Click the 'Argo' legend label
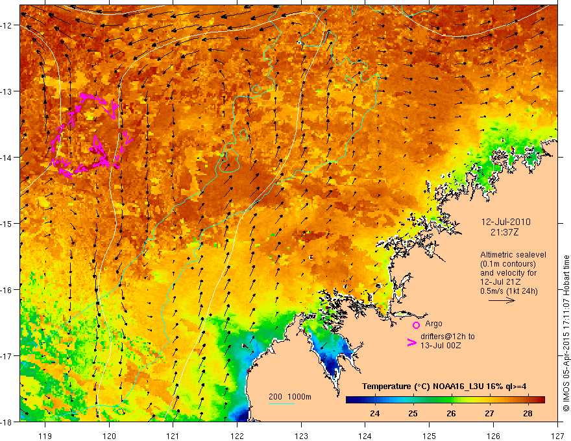The image size is (571, 441). (x=433, y=324)
